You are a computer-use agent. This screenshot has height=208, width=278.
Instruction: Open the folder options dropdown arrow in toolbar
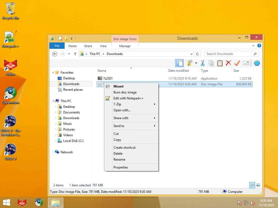[196, 63]
